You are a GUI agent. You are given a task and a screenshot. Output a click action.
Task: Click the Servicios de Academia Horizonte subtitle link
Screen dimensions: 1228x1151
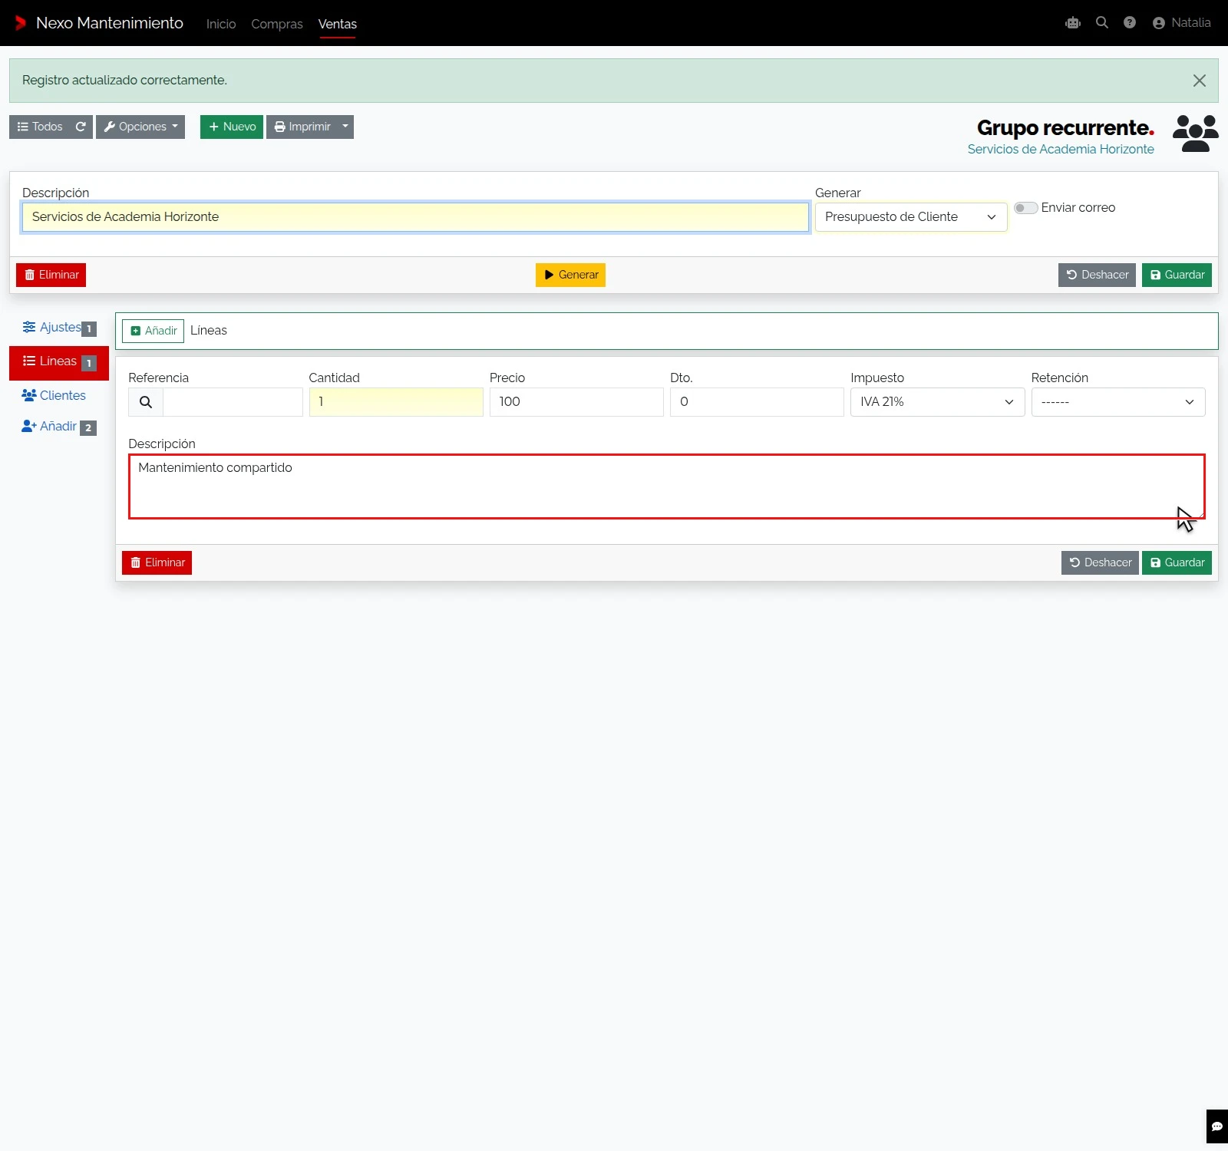click(x=1061, y=150)
